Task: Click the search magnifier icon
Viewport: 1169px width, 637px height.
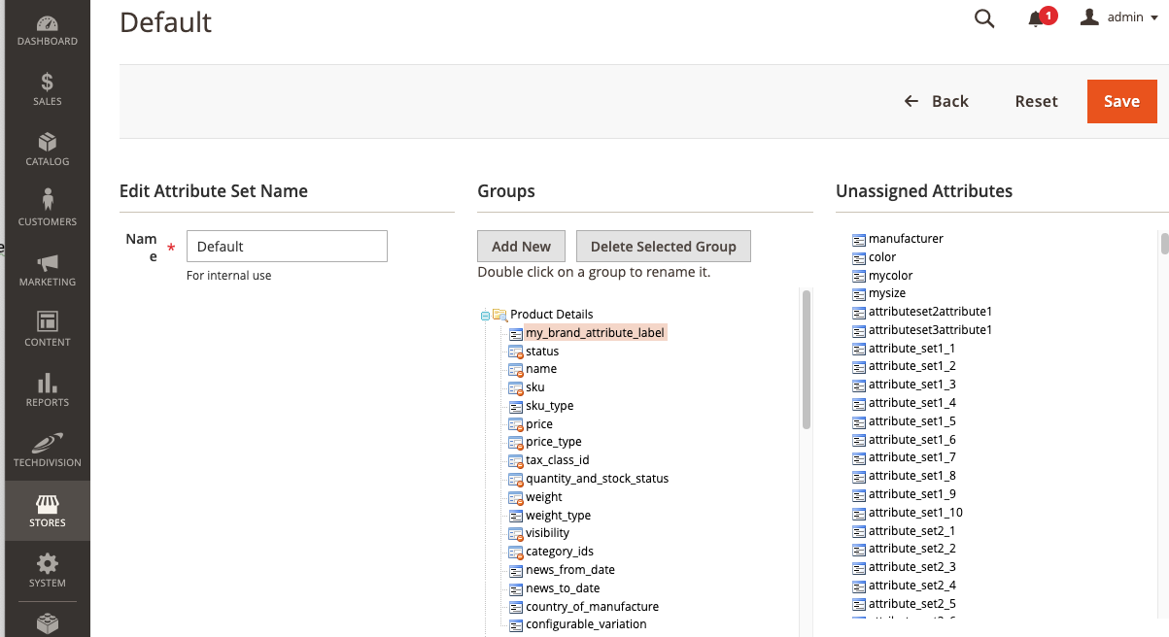Action: tap(984, 18)
